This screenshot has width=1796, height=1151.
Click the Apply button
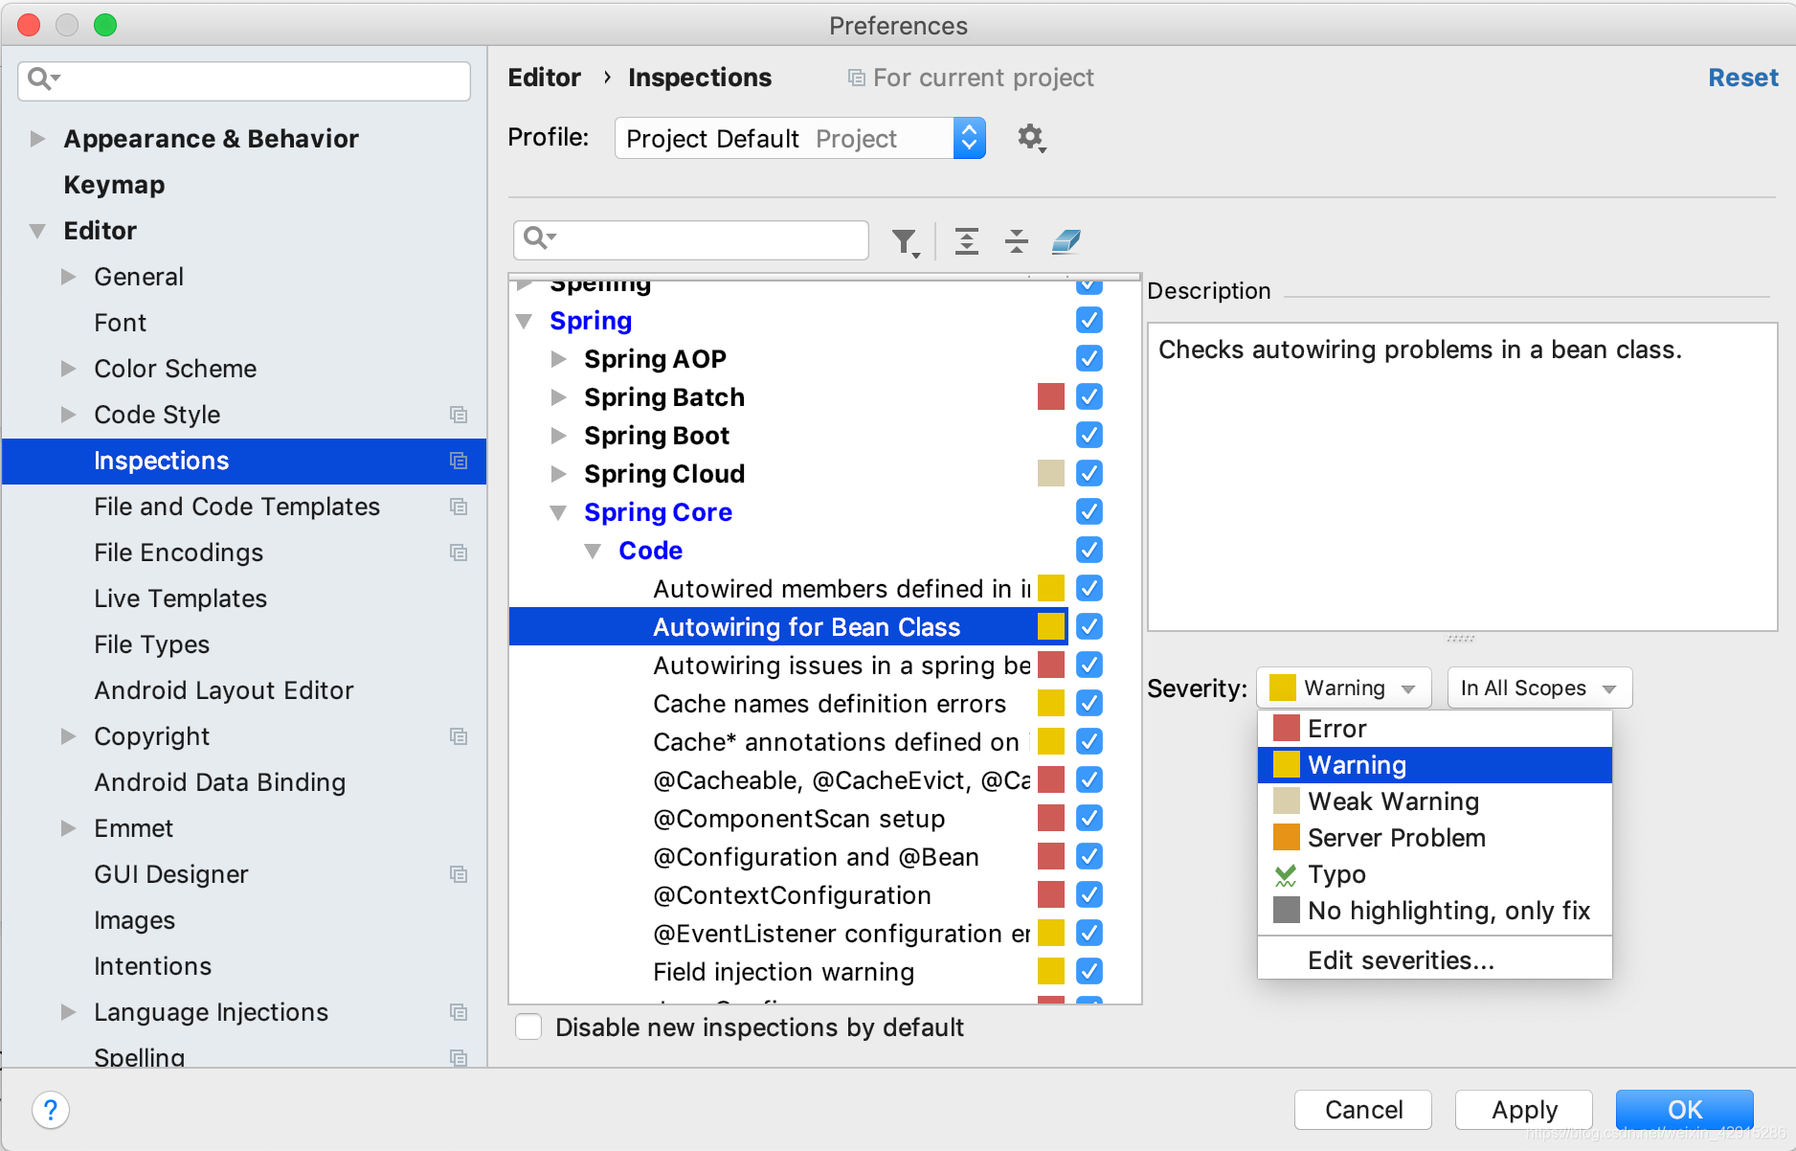[1524, 1110]
